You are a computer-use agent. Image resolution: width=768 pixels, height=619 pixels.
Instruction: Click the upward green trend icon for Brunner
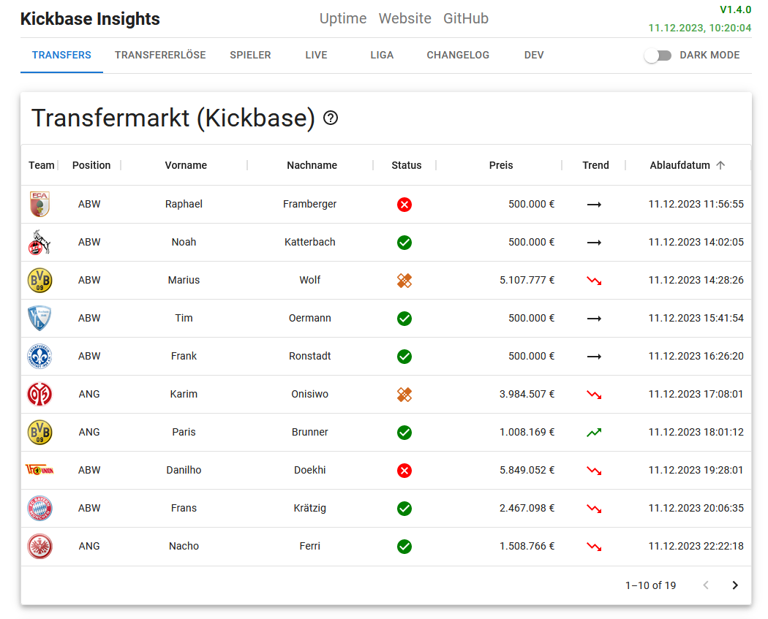[594, 433]
